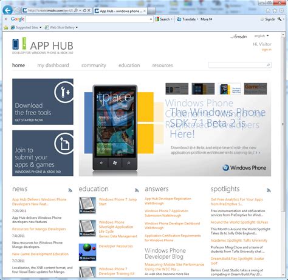Open Measuring Mobile Site Performance blog link
Viewport: 288px width, 280px height.
click(174, 267)
